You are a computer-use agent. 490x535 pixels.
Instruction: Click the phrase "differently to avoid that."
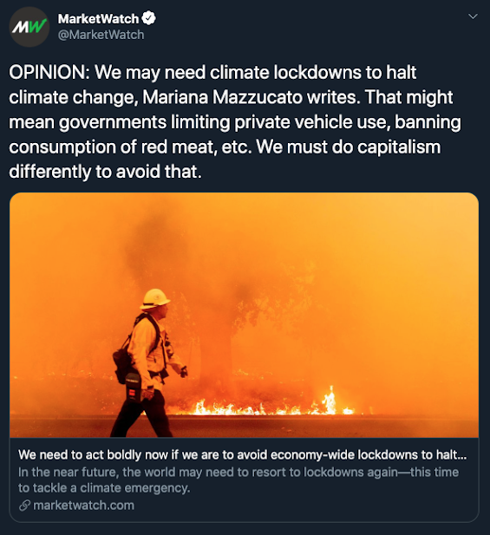click(105, 172)
